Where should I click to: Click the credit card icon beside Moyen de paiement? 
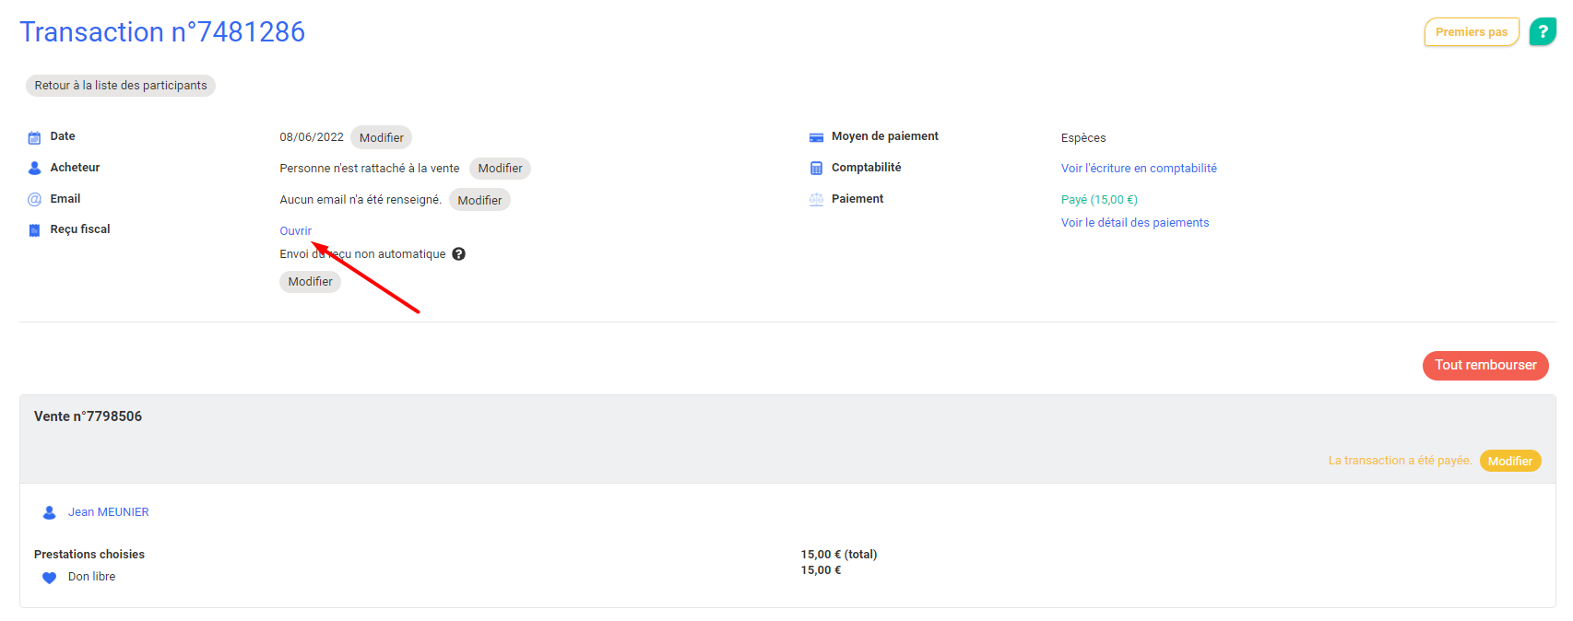point(816,137)
